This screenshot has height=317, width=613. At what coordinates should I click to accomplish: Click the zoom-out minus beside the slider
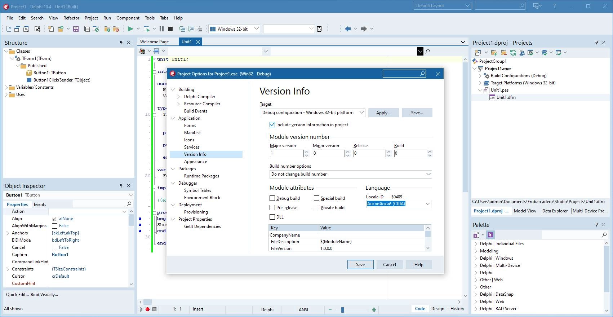point(330,309)
